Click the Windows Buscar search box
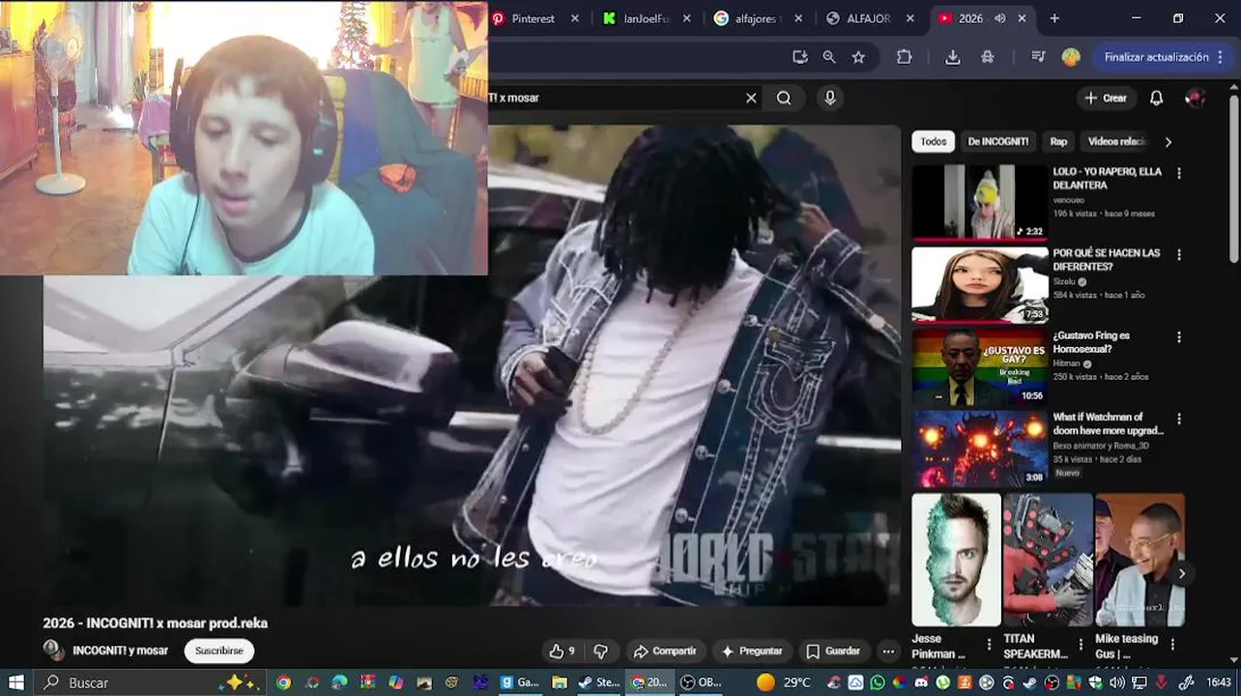Viewport: 1241px width, 696px height. coord(150,682)
